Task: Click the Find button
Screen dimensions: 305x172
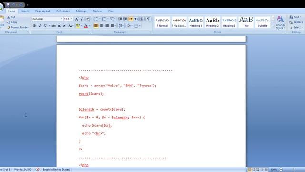Action: click(x=295, y=17)
